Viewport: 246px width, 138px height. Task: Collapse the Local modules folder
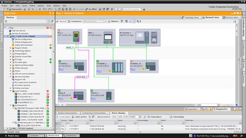[10, 91]
